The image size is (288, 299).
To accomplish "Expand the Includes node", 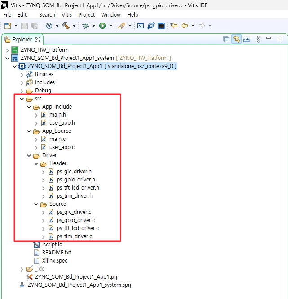I will tap(22, 83).
